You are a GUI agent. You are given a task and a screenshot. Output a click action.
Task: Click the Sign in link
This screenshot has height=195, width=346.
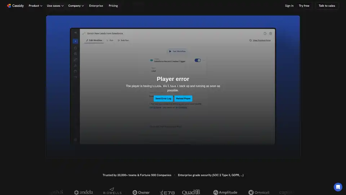[x=289, y=6]
